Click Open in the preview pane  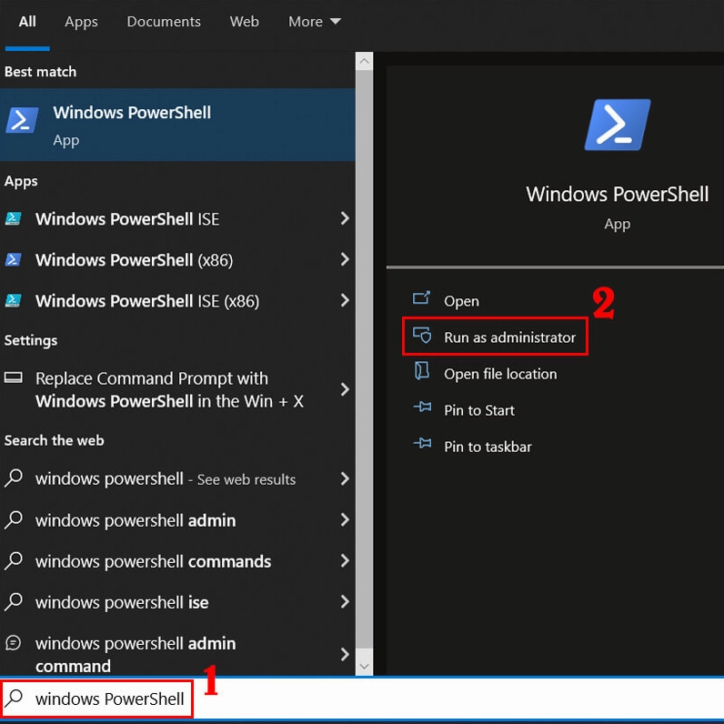[x=461, y=301]
